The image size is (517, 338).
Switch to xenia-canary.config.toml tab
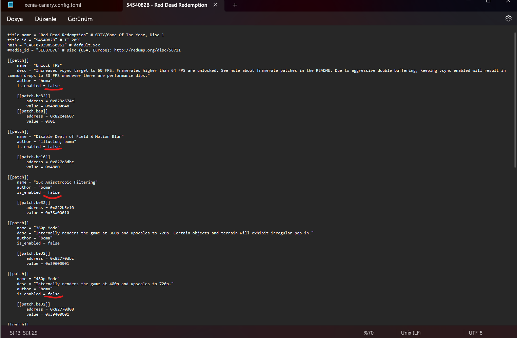point(53,5)
